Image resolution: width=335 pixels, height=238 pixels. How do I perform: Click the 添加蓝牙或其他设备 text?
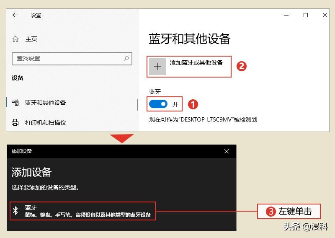tap(196, 62)
